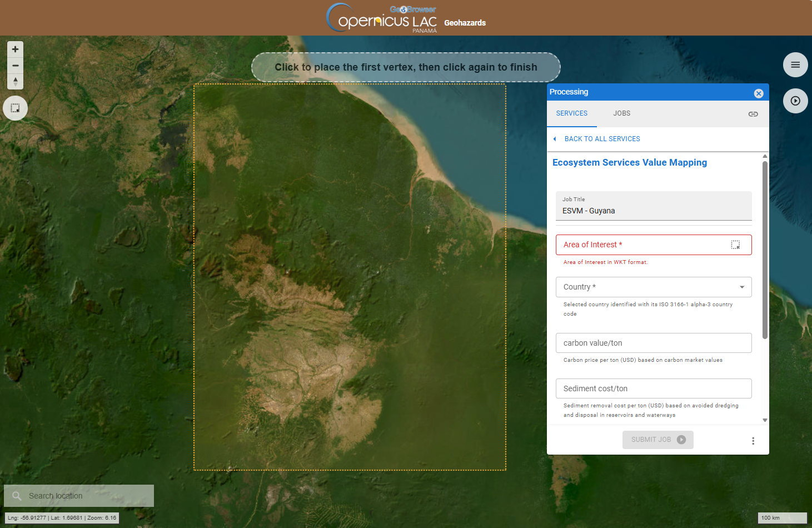Draw area of interest using field icon
The width and height of the screenshot is (812, 528).
point(735,245)
